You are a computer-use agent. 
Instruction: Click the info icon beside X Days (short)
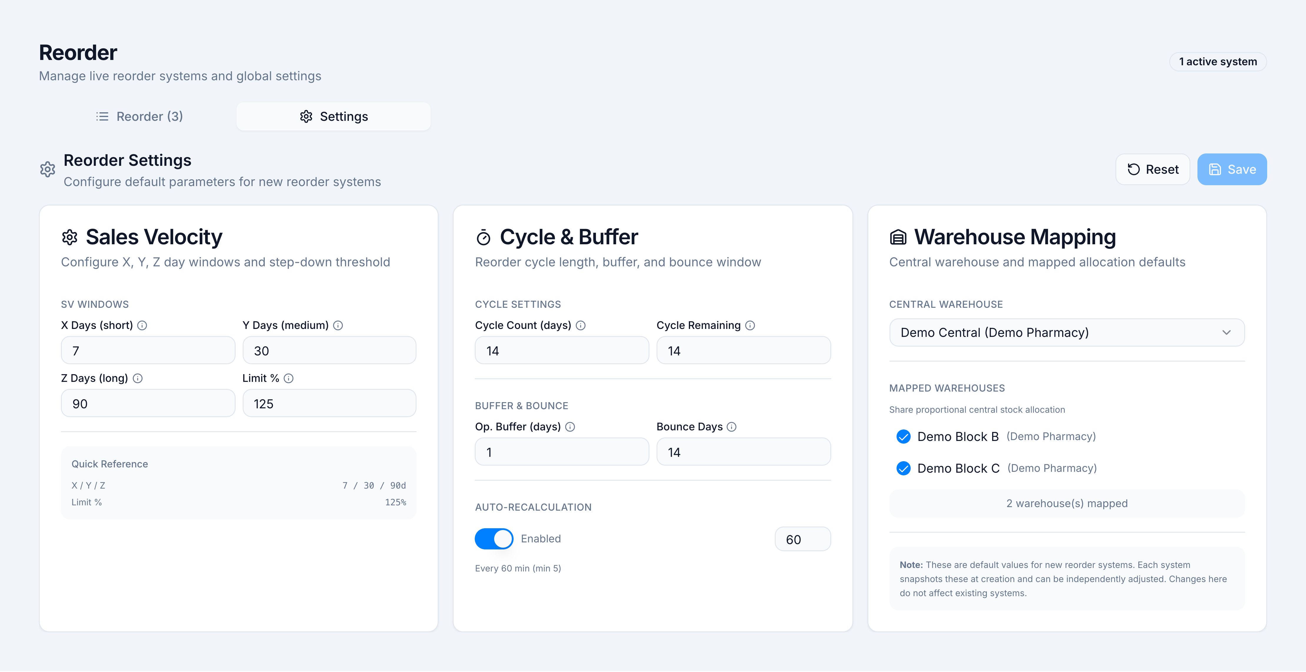tap(142, 325)
